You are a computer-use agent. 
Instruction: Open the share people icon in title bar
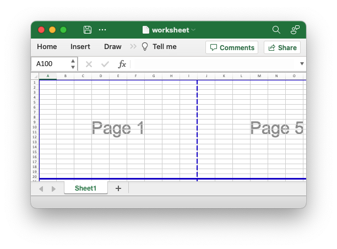point(295,30)
